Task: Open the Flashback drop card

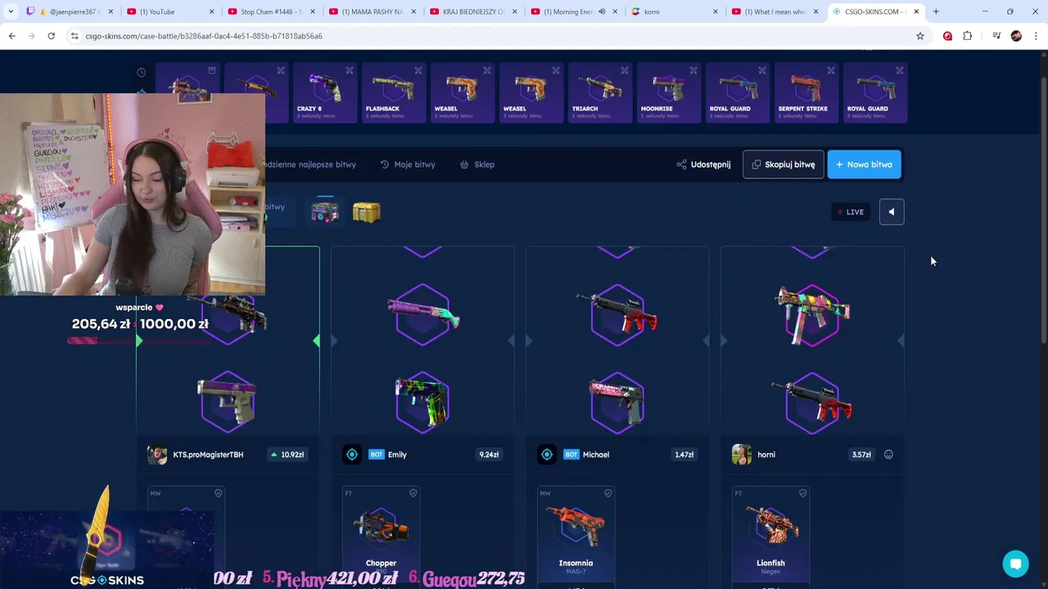Action: coord(394,92)
